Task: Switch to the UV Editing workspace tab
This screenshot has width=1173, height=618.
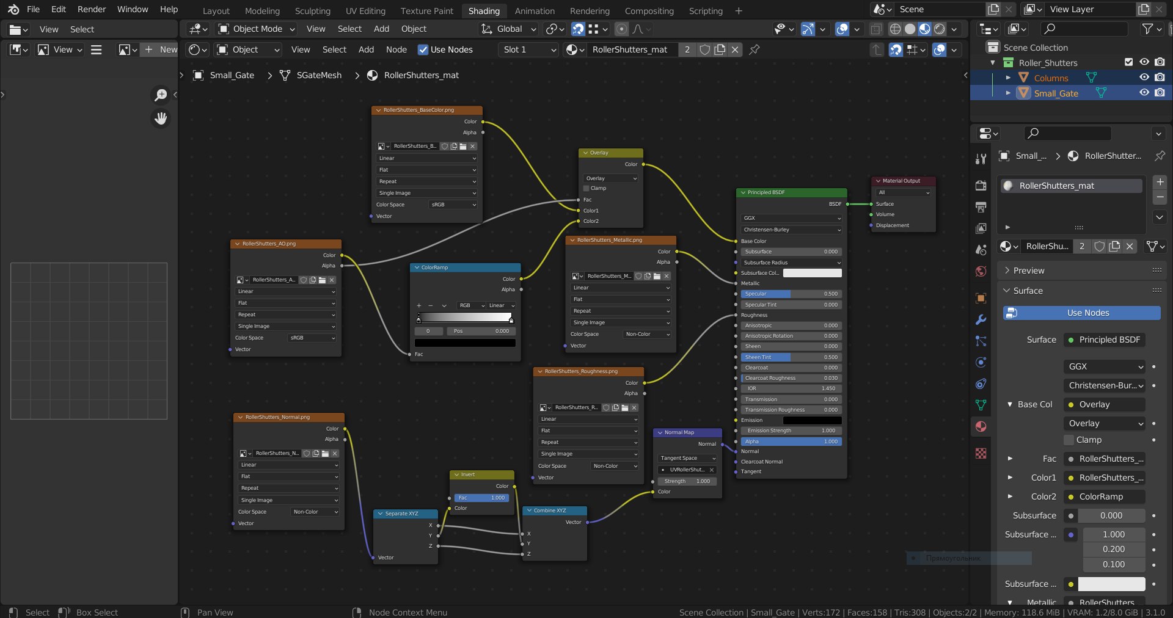Action: (x=365, y=10)
